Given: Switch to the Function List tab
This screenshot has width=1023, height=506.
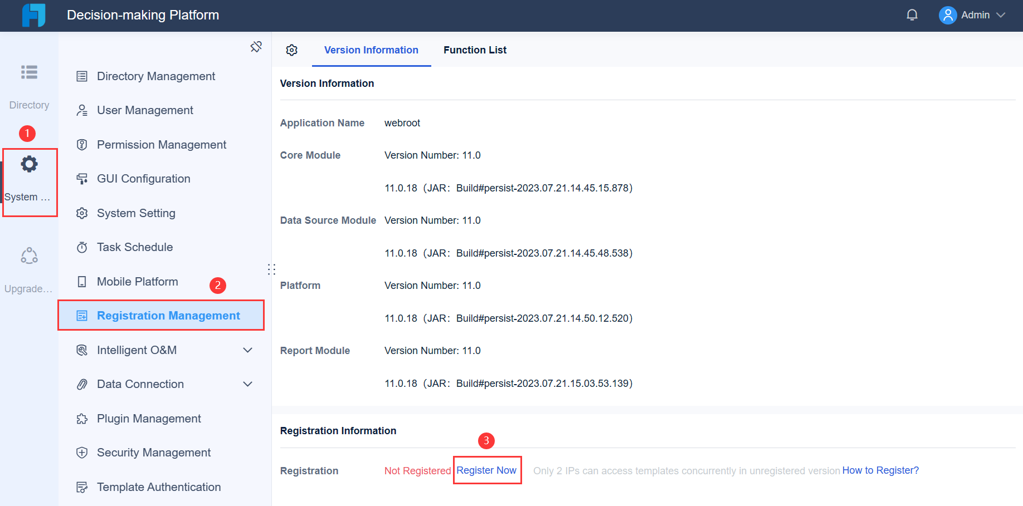Looking at the screenshot, I should click(475, 50).
